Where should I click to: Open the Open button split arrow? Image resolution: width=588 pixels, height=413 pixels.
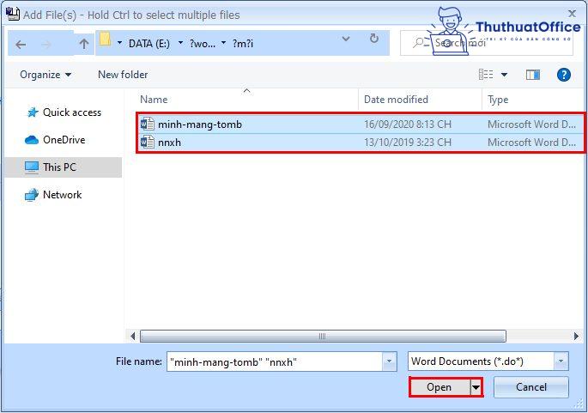click(476, 387)
